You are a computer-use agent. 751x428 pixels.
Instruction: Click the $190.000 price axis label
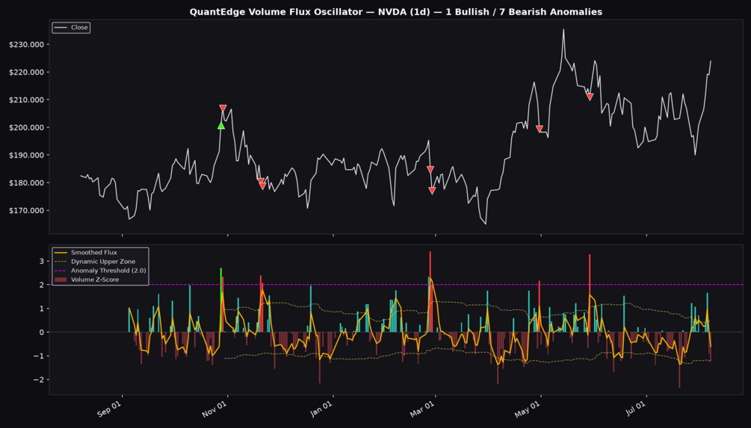26,155
